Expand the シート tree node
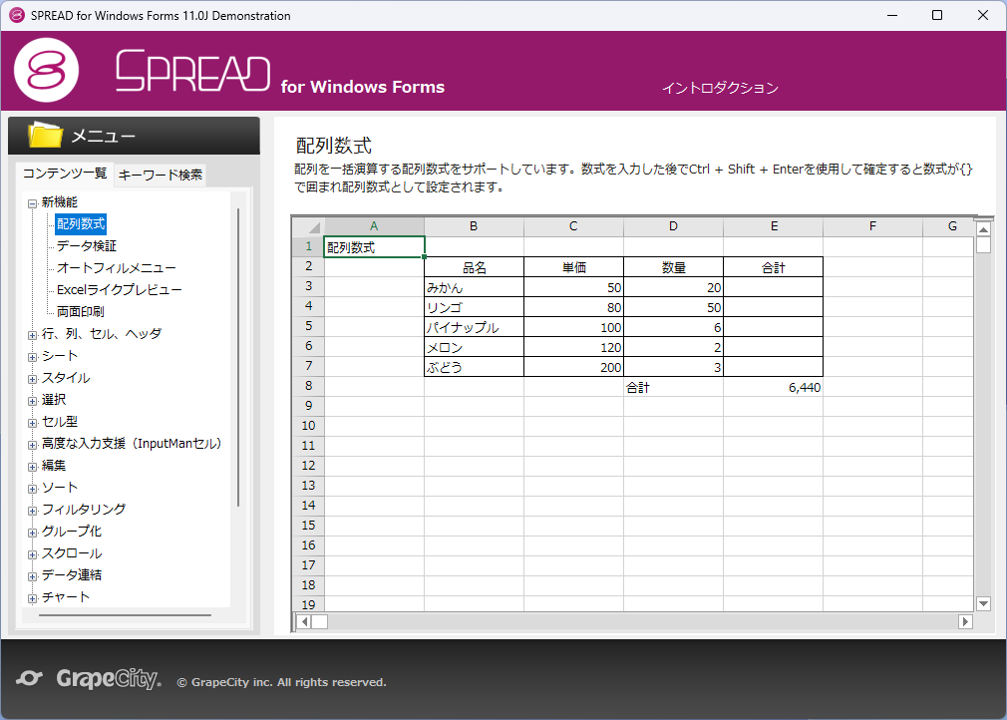 point(32,357)
